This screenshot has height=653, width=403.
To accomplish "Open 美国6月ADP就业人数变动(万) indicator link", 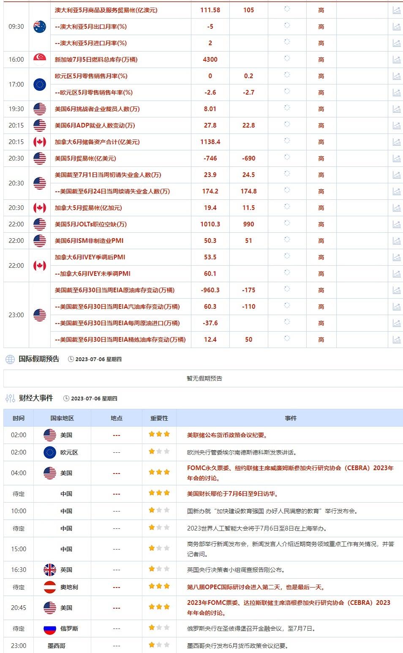I will (95, 125).
